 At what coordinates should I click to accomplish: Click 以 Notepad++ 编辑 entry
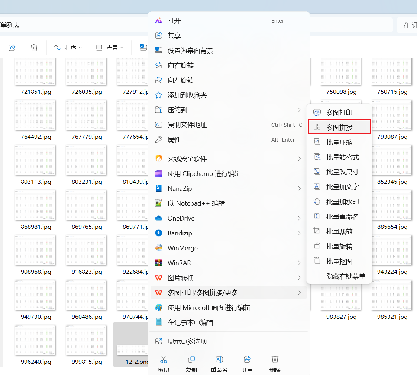tap(196, 203)
